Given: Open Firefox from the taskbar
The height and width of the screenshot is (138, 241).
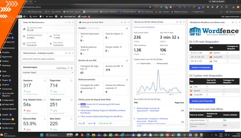Looking at the screenshot, I should (x=116, y=135).
